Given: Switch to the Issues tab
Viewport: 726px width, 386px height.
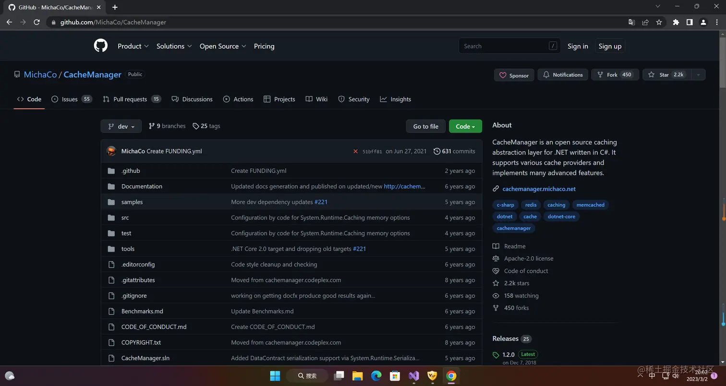Looking at the screenshot, I should (x=72, y=99).
